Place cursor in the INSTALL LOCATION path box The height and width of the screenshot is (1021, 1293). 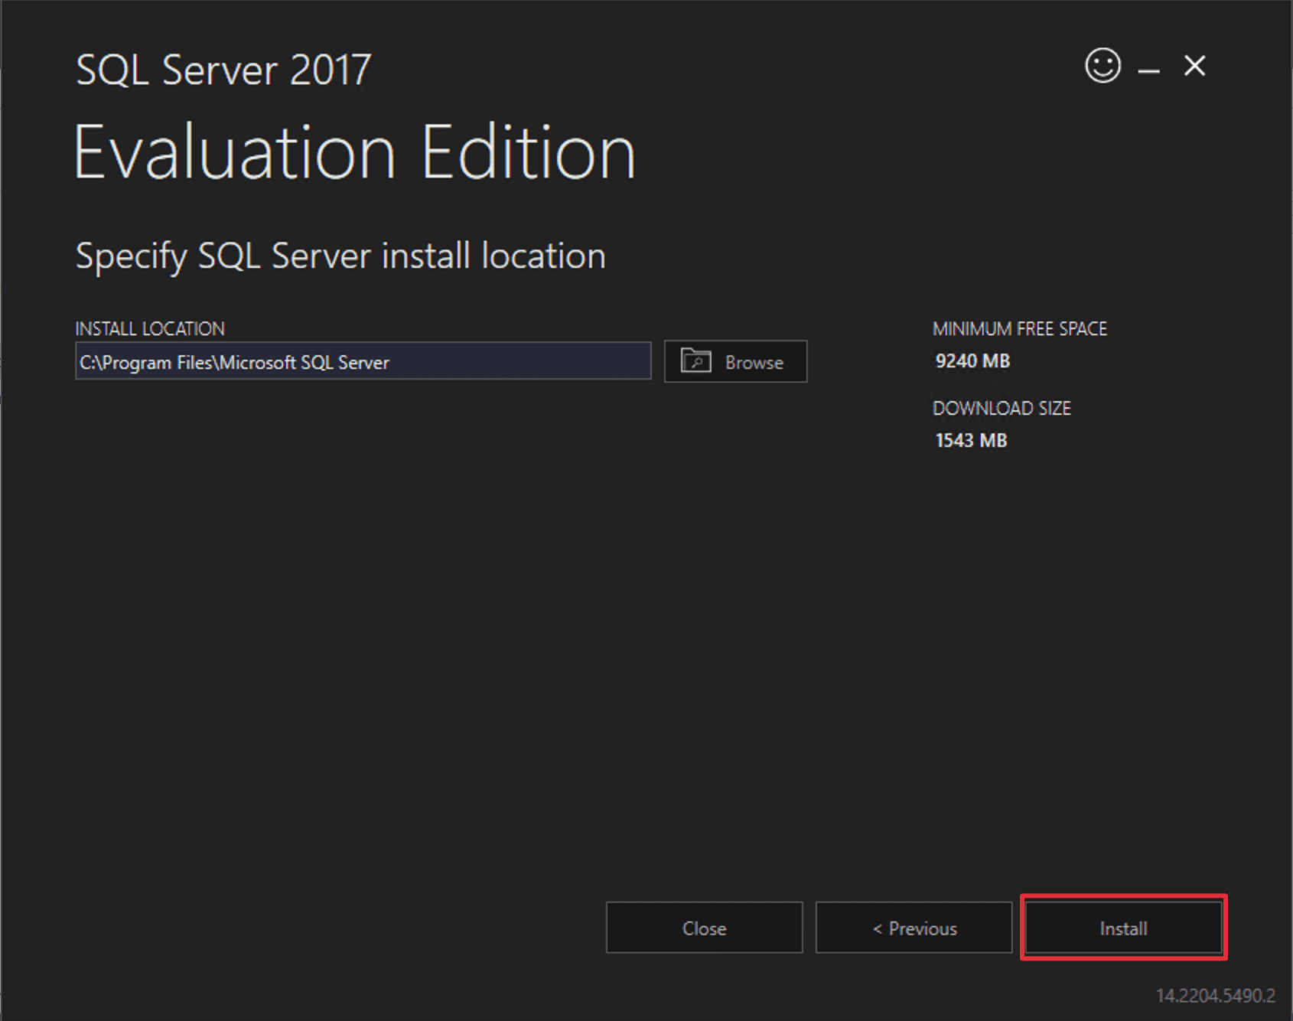coord(363,361)
